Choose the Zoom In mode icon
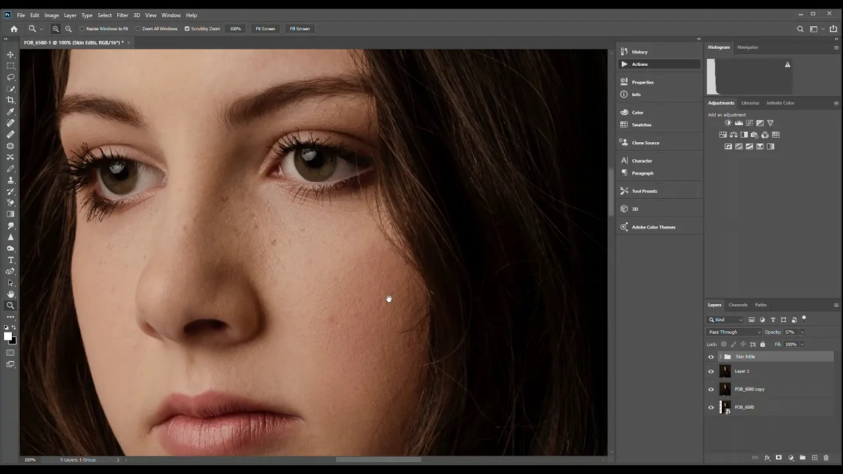Image resolution: width=843 pixels, height=474 pixels. click(56, 29)
